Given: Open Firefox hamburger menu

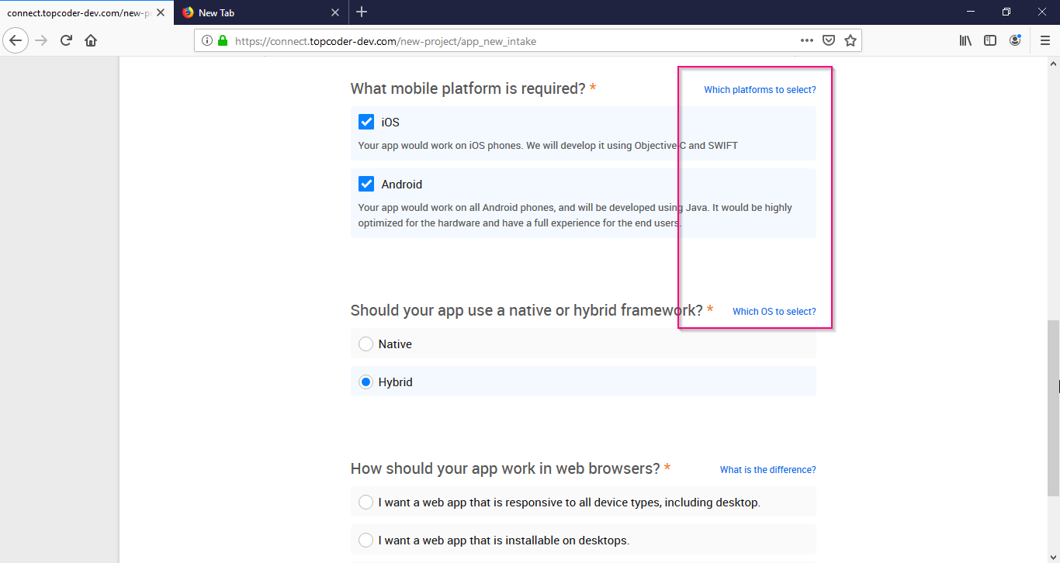Looking at the screenshot, I should click(x=1045, y=40).
